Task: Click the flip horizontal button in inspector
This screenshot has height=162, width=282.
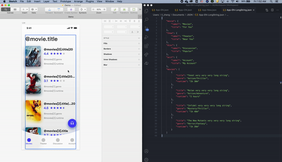Action: [132, 32]
